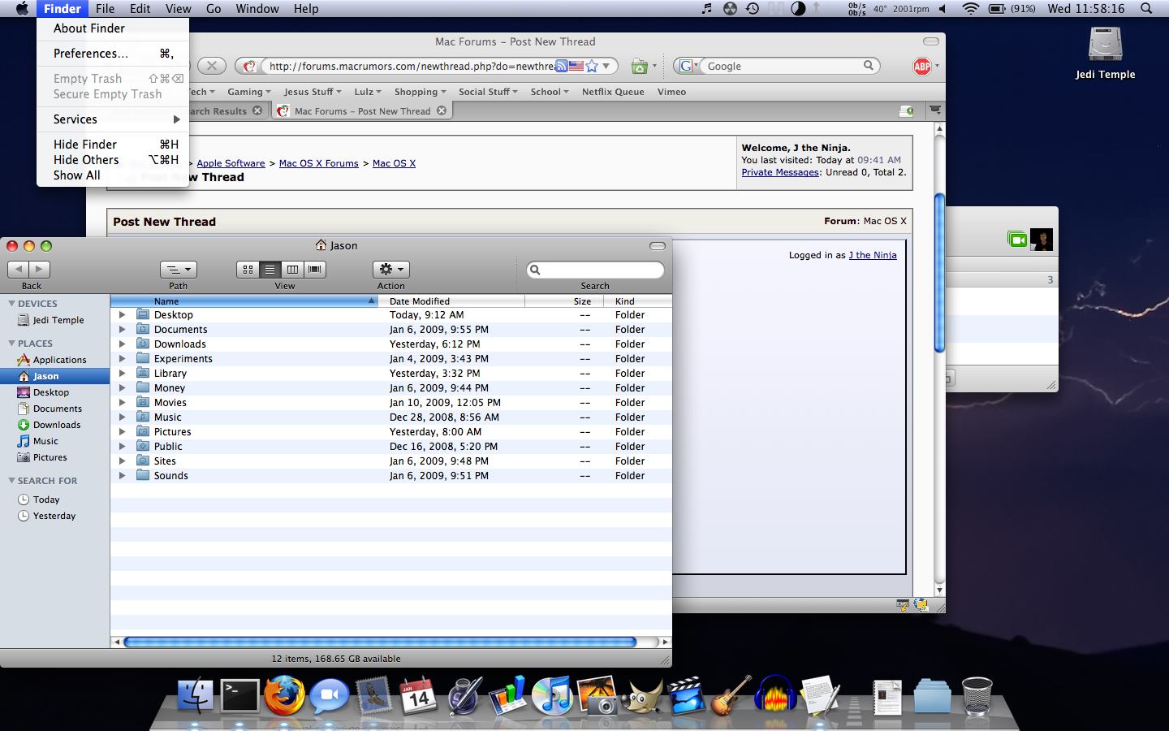Viewport: 1169px width, 731px height.
Task: Open iCal calendar in the Dock
Action: (x=419, y=696)
